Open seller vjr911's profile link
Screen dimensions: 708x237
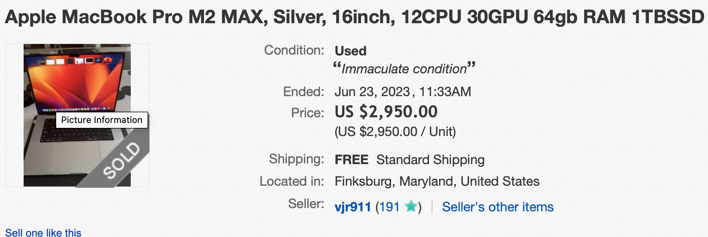pyautogui.click(x=353, y=207)
